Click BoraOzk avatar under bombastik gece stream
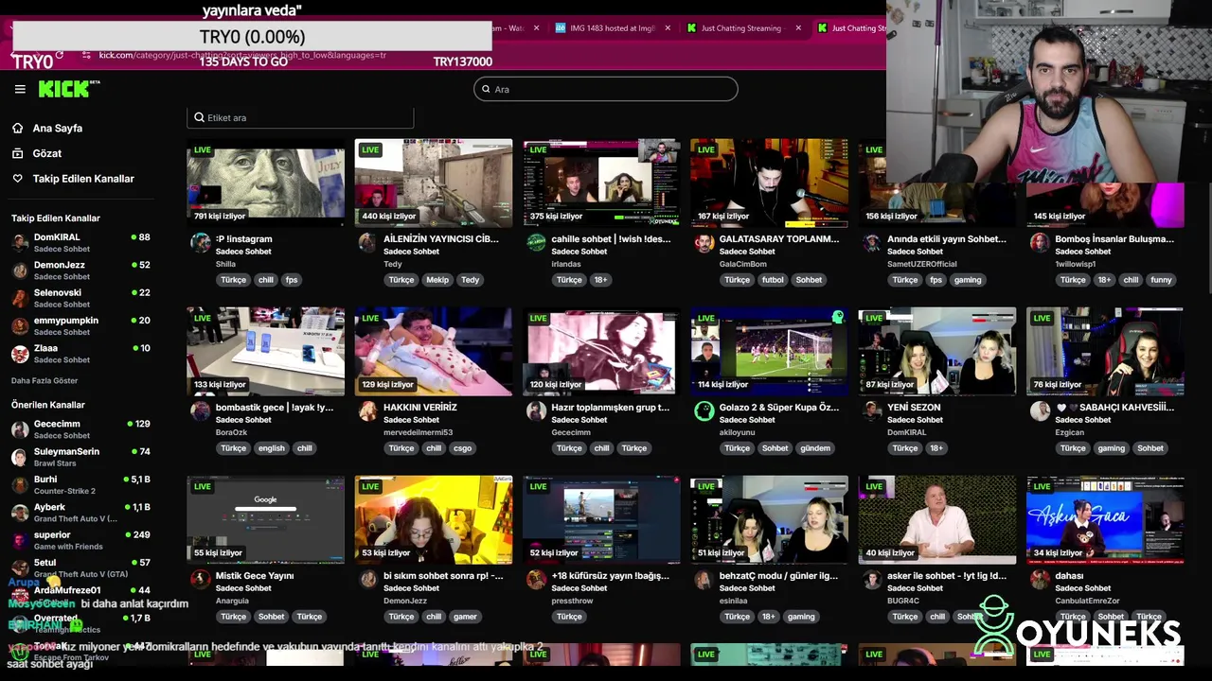1212x681 pixels. [200, 410]
